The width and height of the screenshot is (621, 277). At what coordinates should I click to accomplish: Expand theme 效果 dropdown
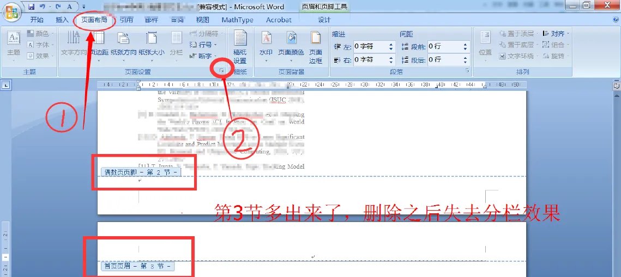(40, 56)
